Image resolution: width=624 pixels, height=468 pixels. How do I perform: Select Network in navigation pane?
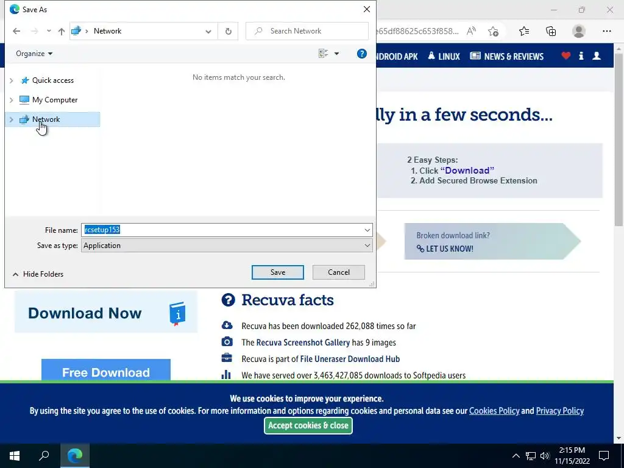[x=46, y=119]
